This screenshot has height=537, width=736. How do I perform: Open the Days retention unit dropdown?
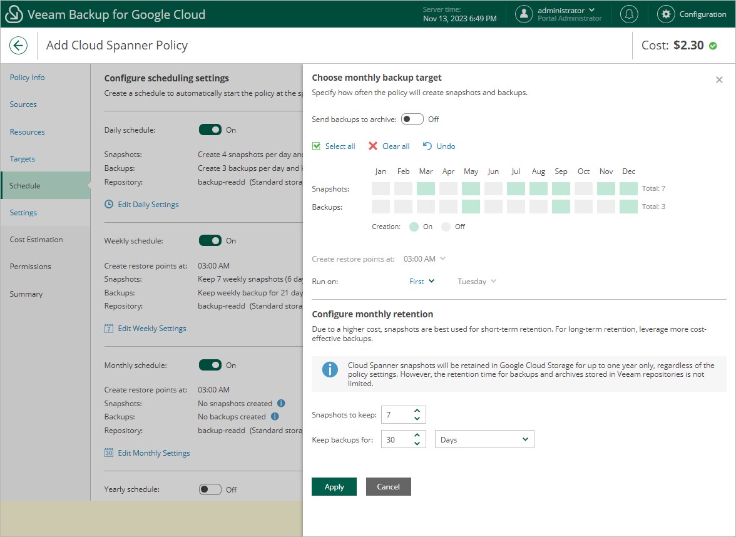[x=484, y=439]
